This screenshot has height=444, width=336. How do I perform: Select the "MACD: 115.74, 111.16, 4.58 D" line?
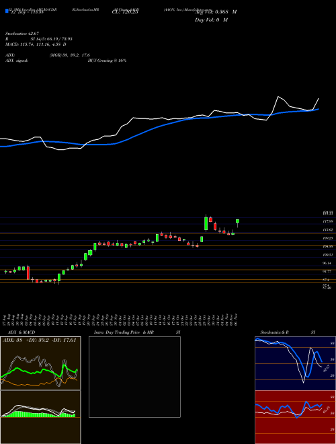[x=36, y=44]
